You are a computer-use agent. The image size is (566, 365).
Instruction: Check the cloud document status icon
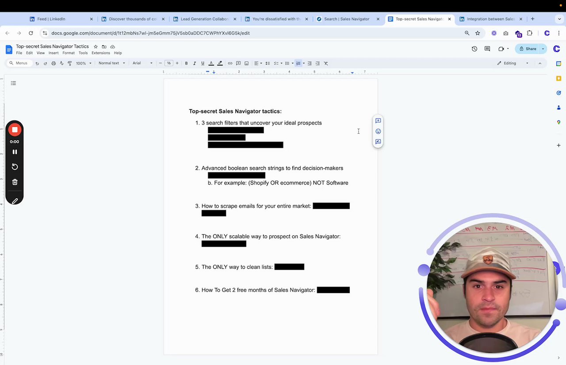(112, 46)
